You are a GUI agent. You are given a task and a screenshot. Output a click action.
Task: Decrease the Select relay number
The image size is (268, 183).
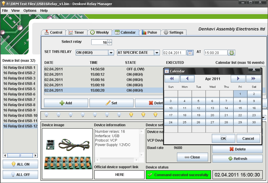110,44
